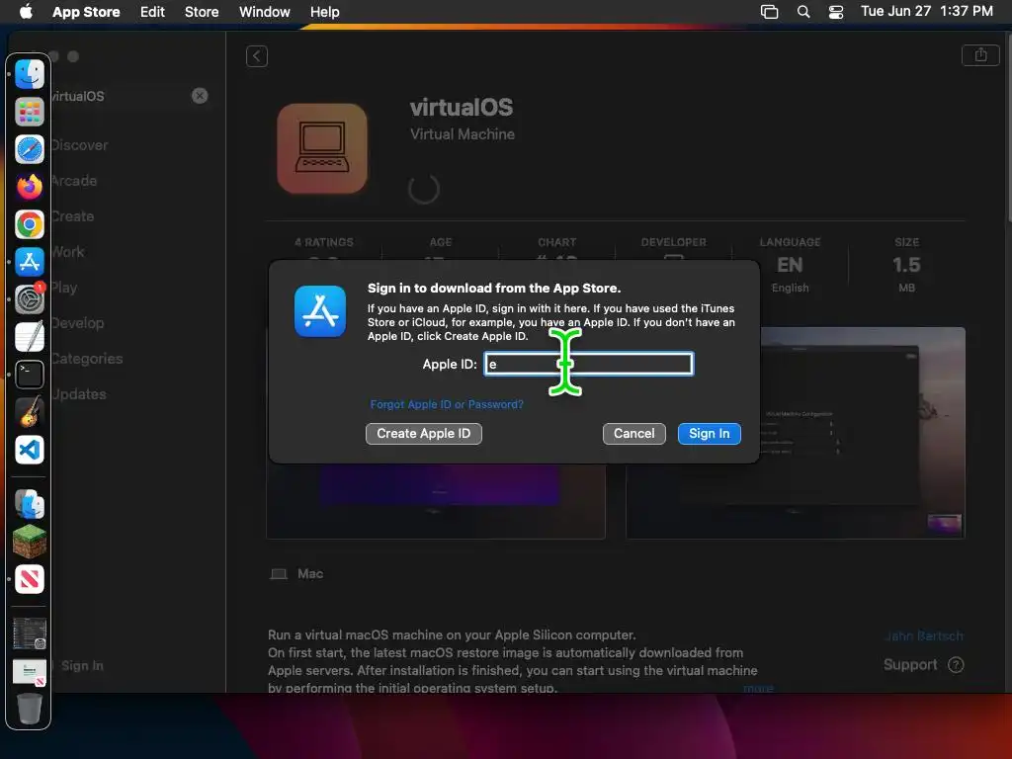Open Google Chrome in the dock
Screen dimensions: 1012x759
pyautogui.click(x=30, y=224)
